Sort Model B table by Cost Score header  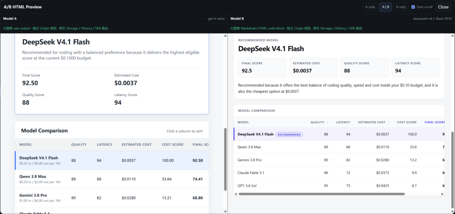(x=407, y=122)
